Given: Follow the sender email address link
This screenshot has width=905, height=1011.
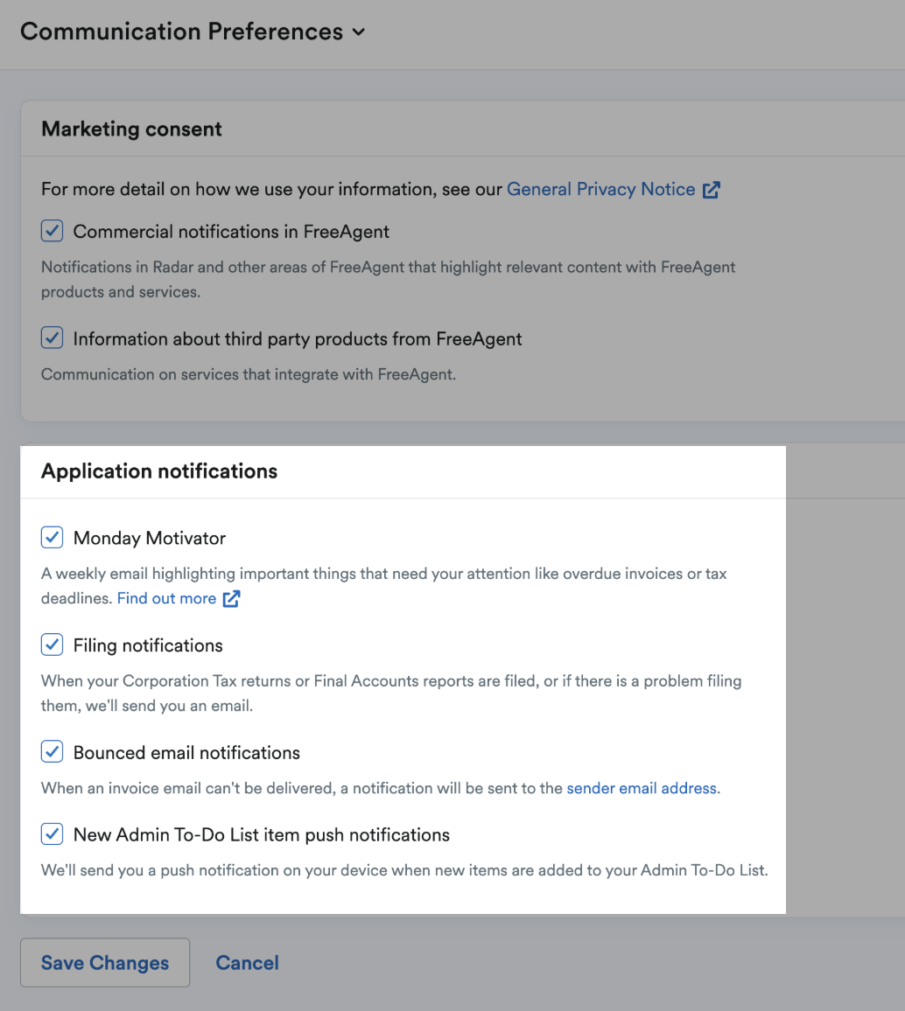Looking at the screenshot, I should pyautogui.click(x=642, y=788).
